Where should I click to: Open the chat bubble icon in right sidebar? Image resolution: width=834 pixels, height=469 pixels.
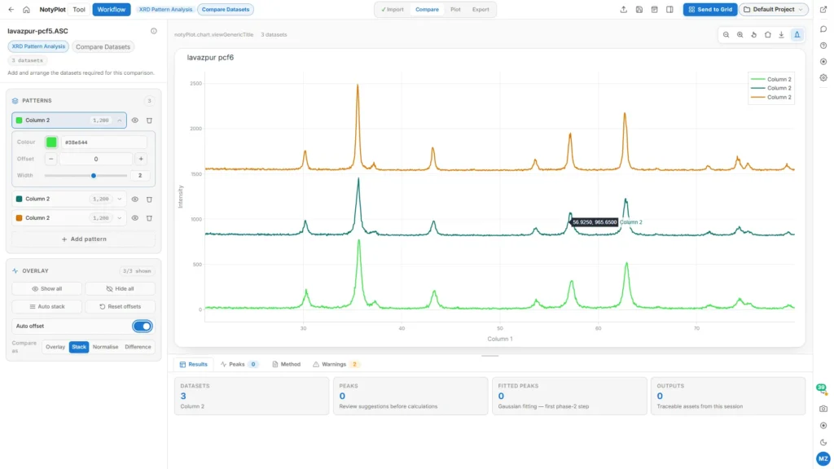[x=823, y=29]
